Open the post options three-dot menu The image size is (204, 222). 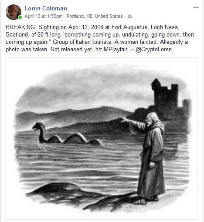pos(196,7)
